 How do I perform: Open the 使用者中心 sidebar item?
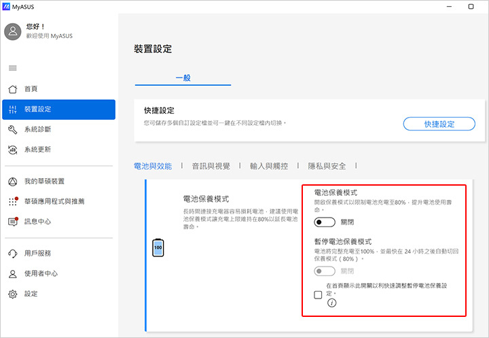[x=58, y=274]
